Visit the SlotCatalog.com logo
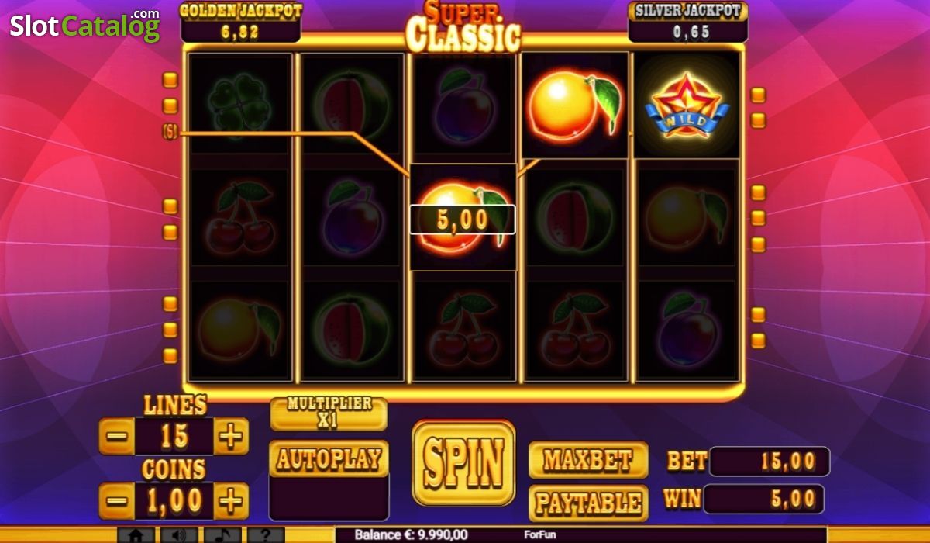The height and width of the screenshot is (543, 930). (85, 25)
